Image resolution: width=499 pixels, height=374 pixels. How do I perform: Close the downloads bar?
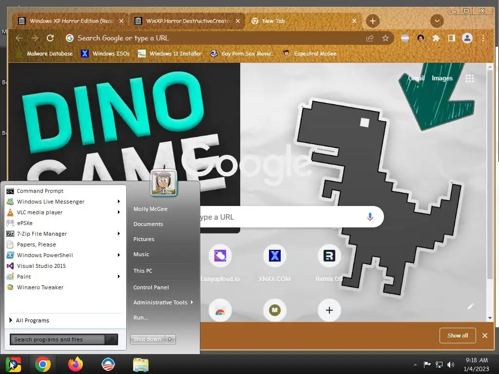485,336
